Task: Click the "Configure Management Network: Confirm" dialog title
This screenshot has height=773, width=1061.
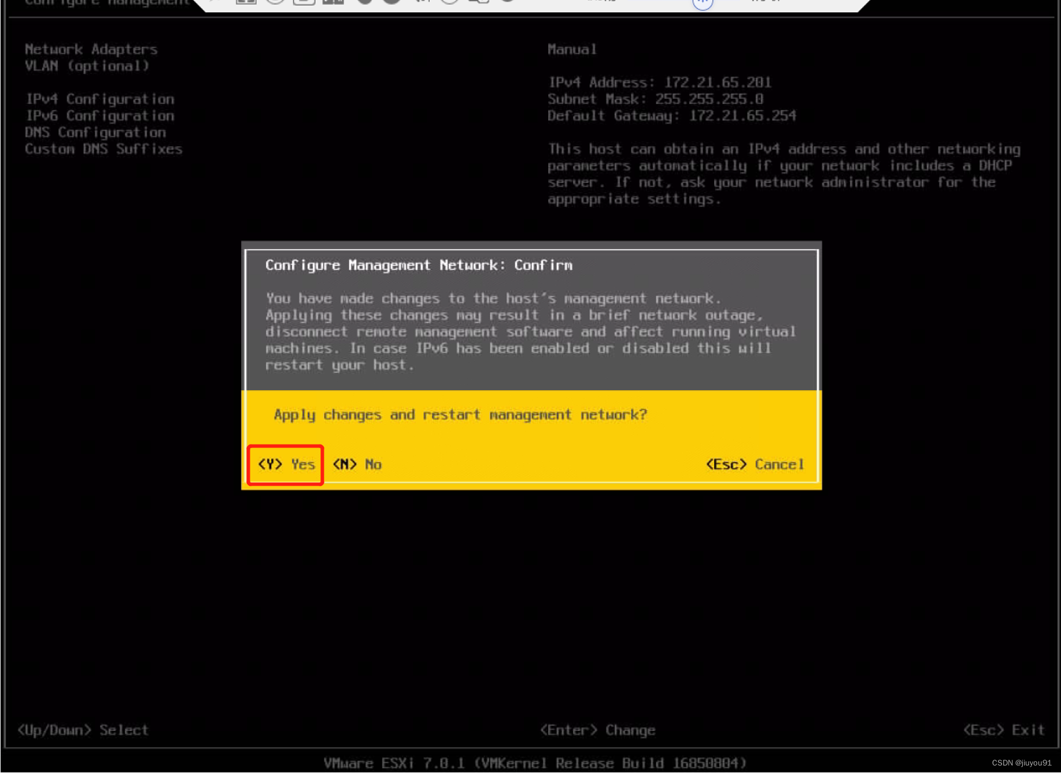Action: click(419, 265)
